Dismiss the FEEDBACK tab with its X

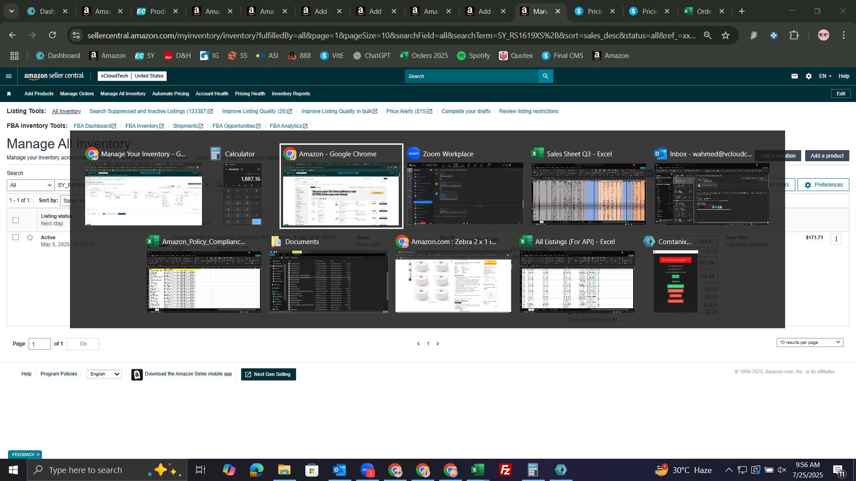(x=38, y=454)
